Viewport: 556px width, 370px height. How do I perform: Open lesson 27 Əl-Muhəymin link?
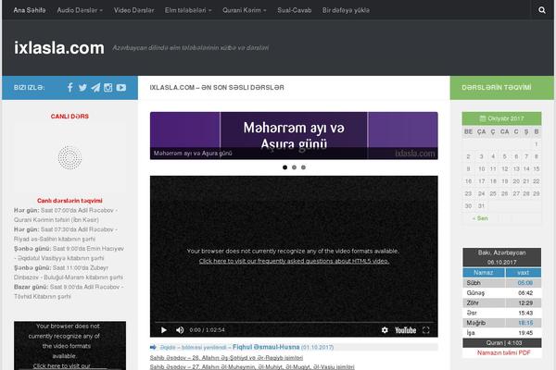[x=252, y=367]
